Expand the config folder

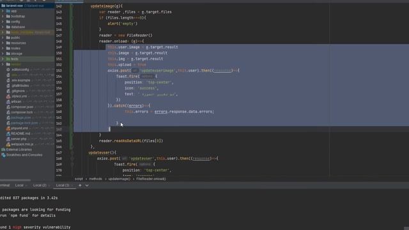pyautogui.click(x=3, y=22)
